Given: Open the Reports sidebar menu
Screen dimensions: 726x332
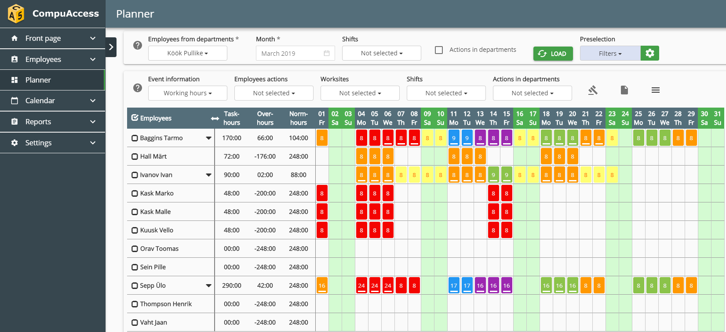Looking at the screenshot, I should 53,122.
